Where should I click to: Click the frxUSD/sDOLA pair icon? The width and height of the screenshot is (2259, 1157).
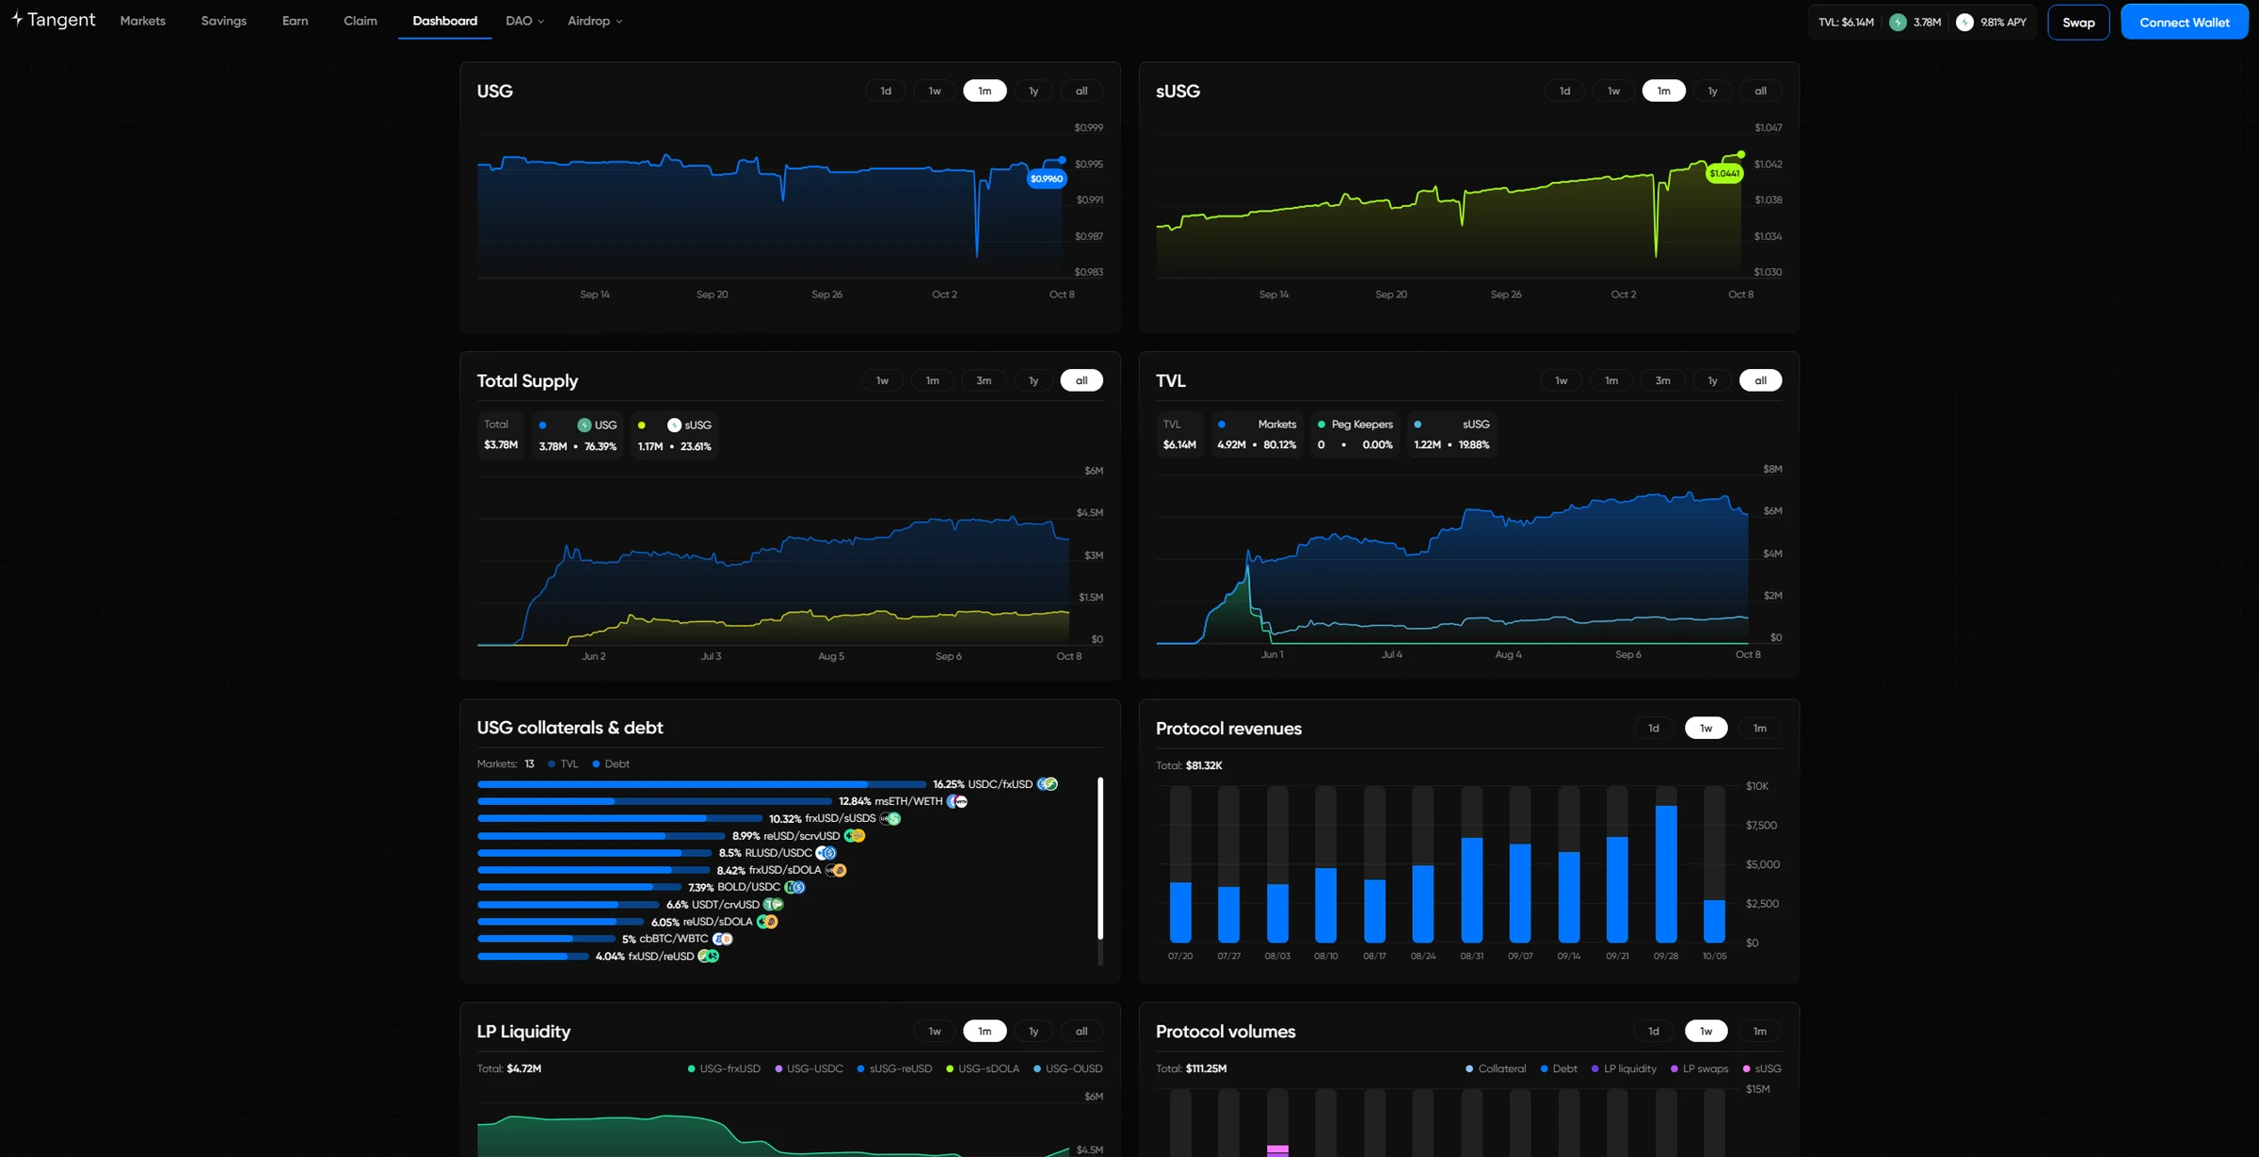[836, 870]
